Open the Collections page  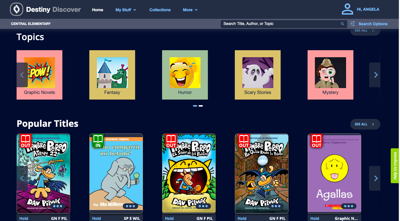160,10
